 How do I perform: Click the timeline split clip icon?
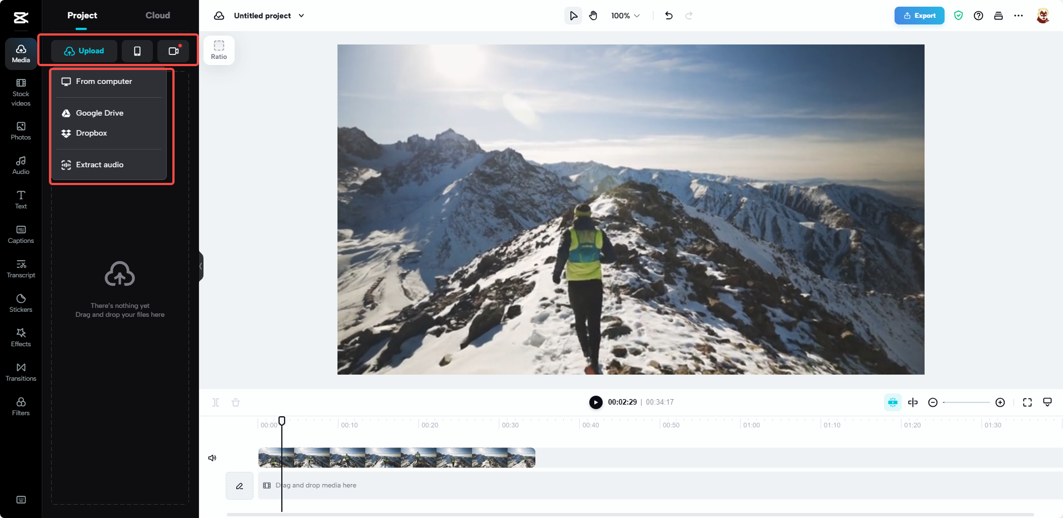click(x=216, y=402)
